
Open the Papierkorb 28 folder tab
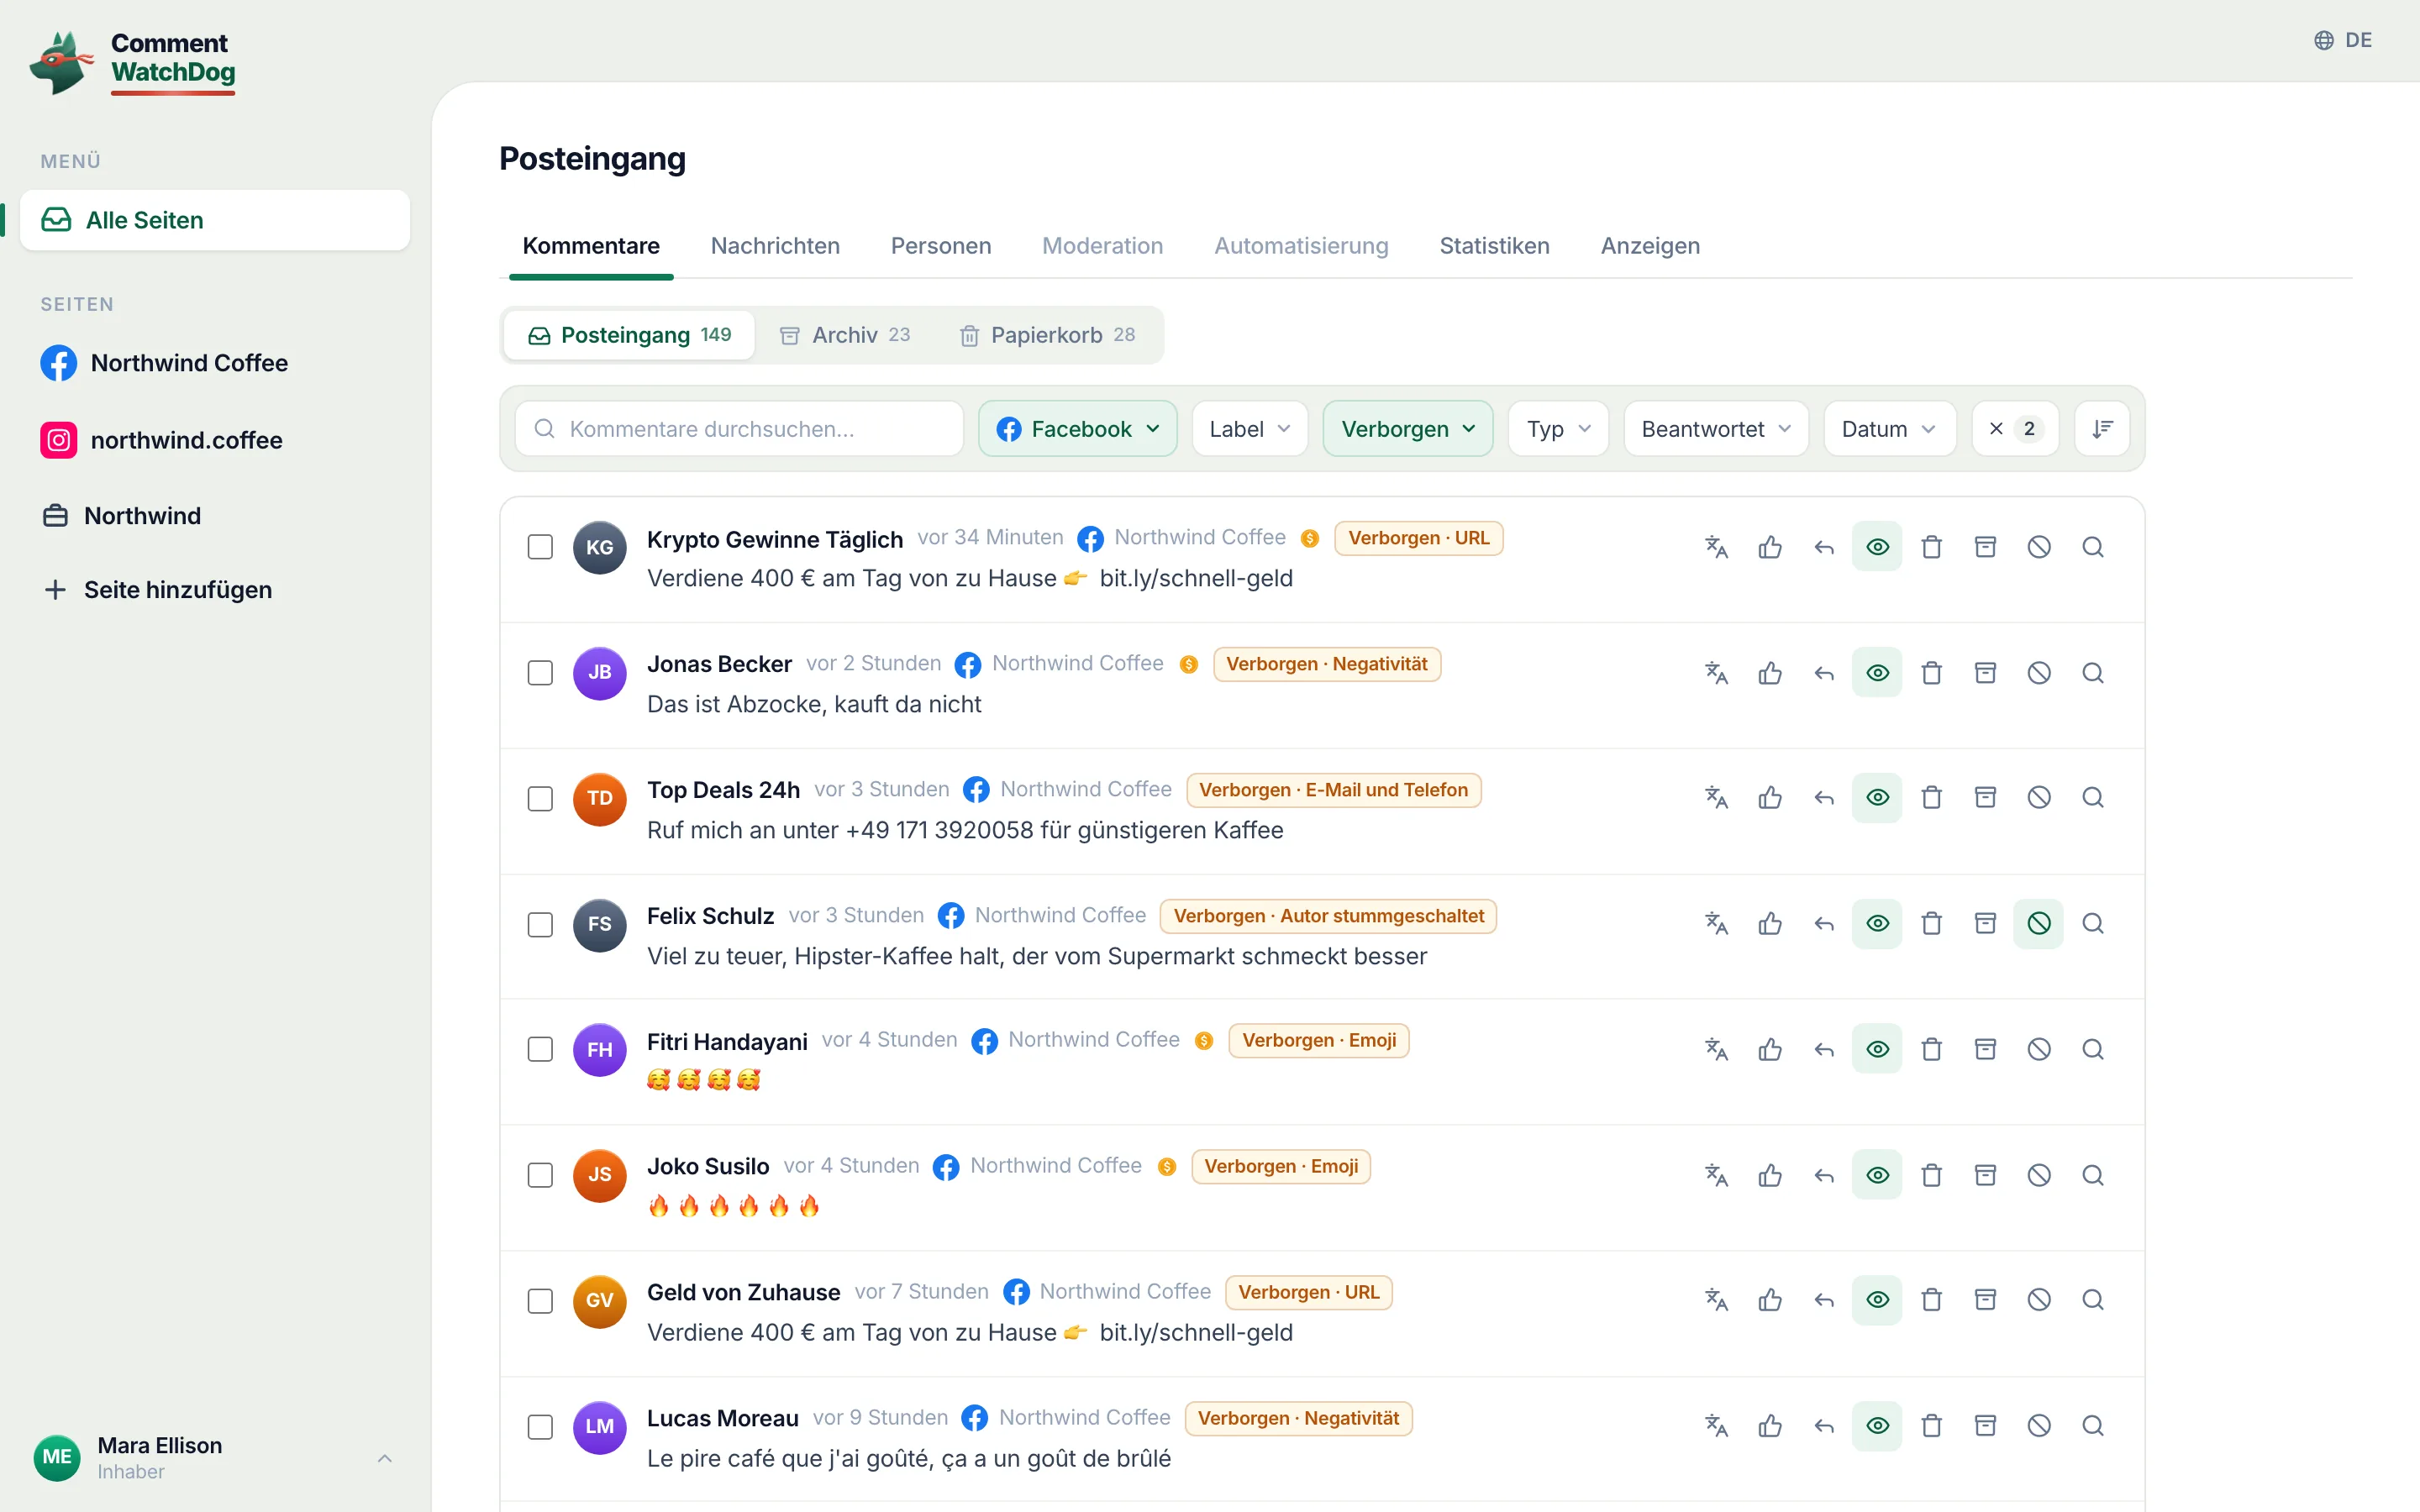click(1047, 335)
